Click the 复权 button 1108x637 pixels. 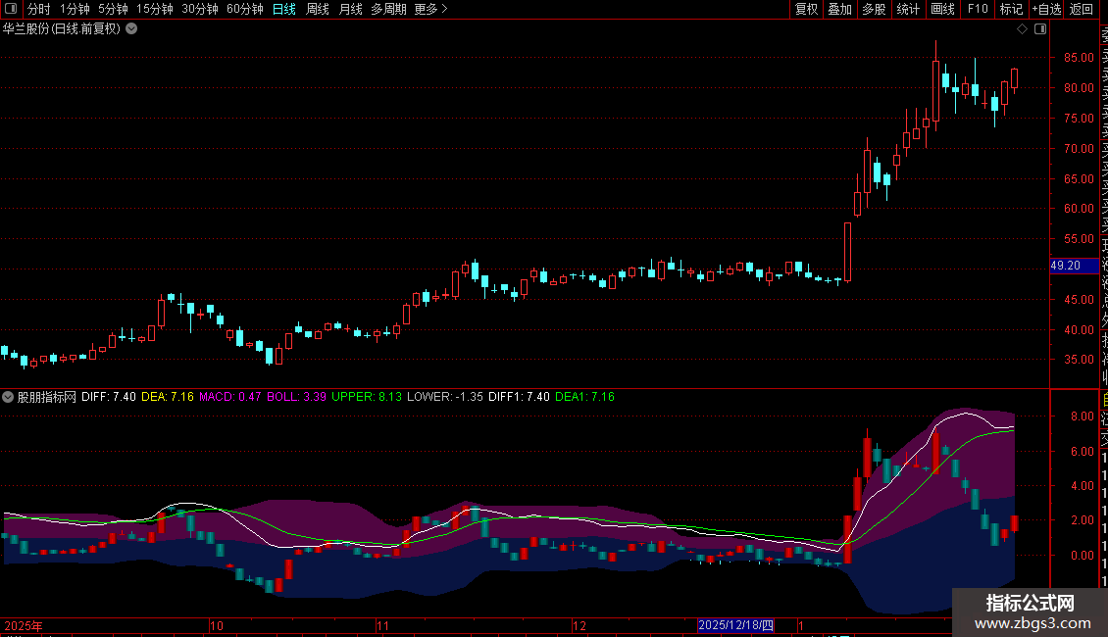(806, 9)
